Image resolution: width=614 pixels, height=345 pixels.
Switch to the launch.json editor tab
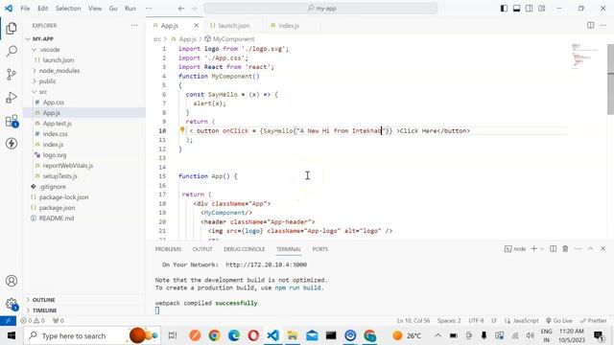coord(233,26)
